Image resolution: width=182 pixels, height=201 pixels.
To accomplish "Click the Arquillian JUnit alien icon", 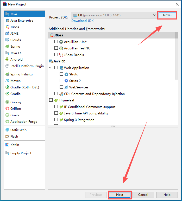I will click(61, 42).
